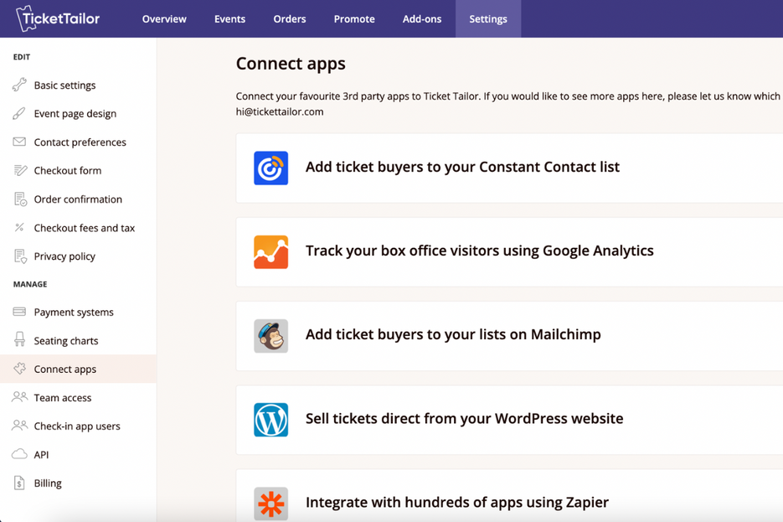Click the cloud icon beside API
783x522 pixels.
[18, 454]
